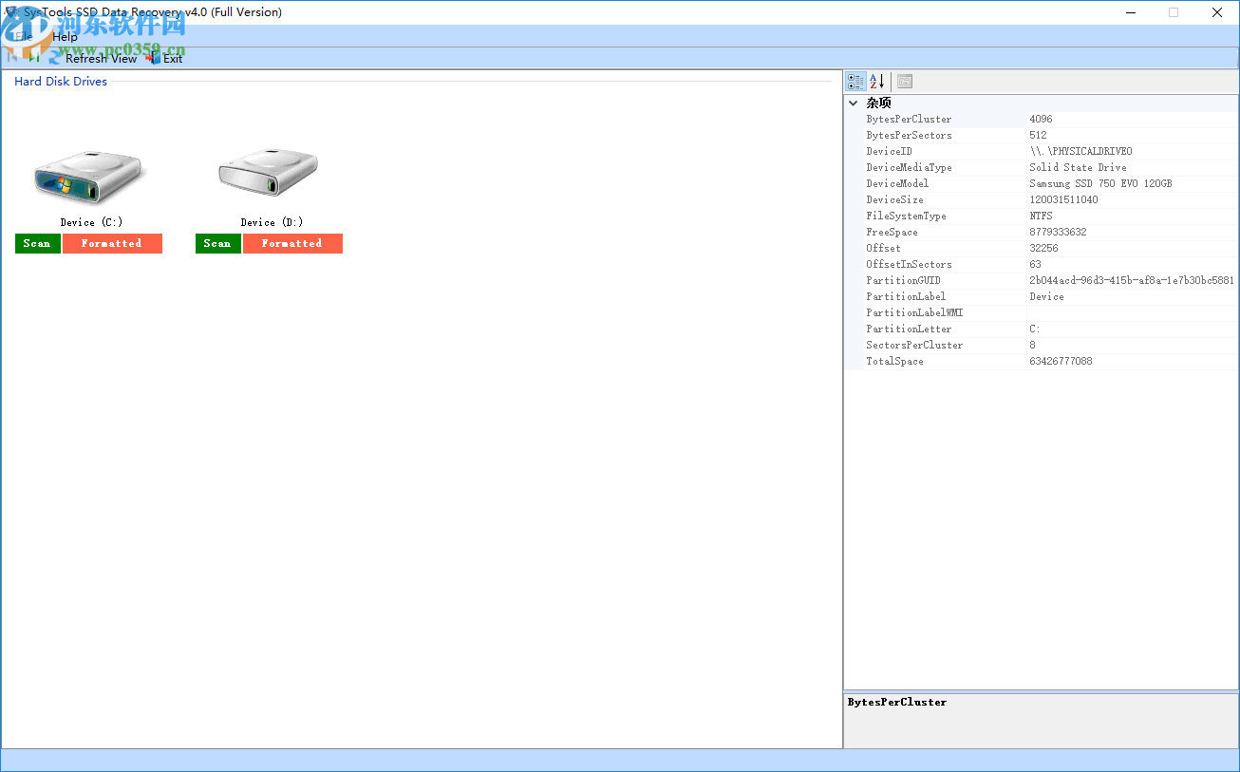Image resolution: width=1240 pixels, height=772 pixels.
Task: Open the File menu
Action: coord(22,36)
